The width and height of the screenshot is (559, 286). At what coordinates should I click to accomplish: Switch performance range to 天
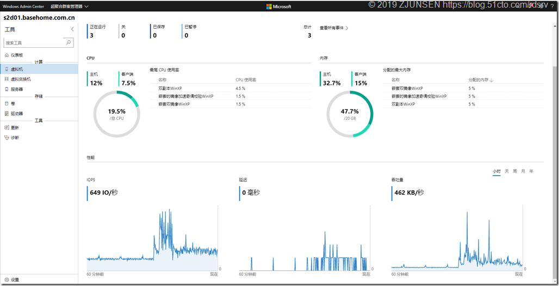[507, 171]
